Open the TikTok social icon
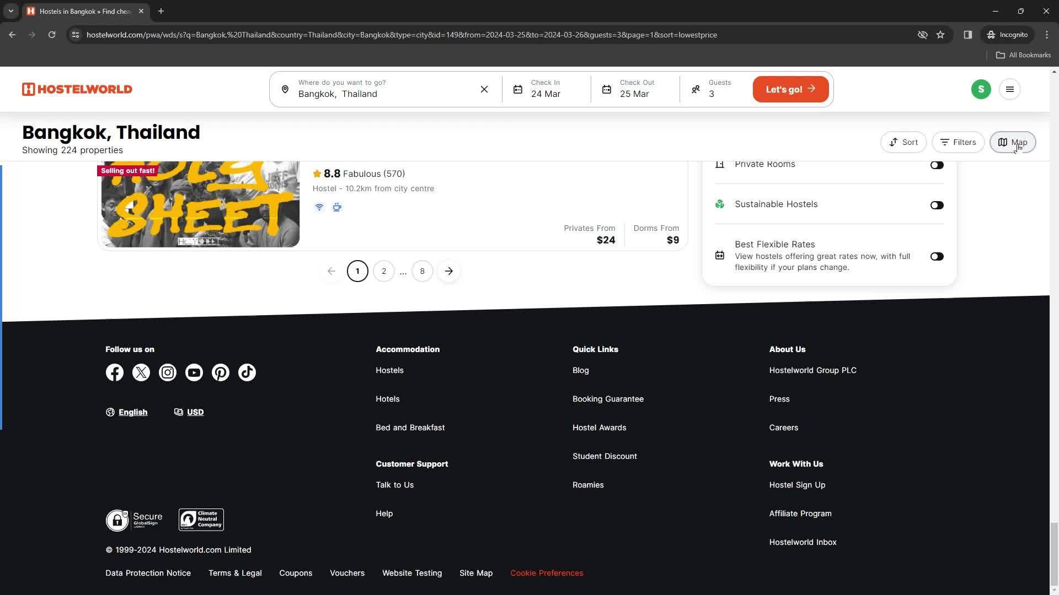 point(247,372)
